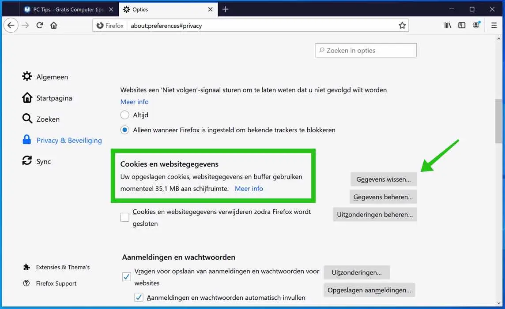Click the Zoeken magnifier icon in the sidebar
Image resolution: width=505 pixels, height=309 pixels.
27,119
